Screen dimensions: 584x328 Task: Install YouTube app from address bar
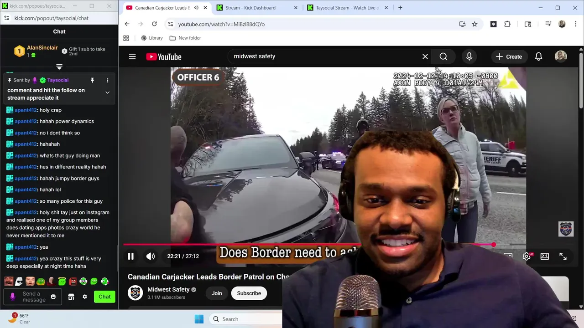click(x=462, y=24)
